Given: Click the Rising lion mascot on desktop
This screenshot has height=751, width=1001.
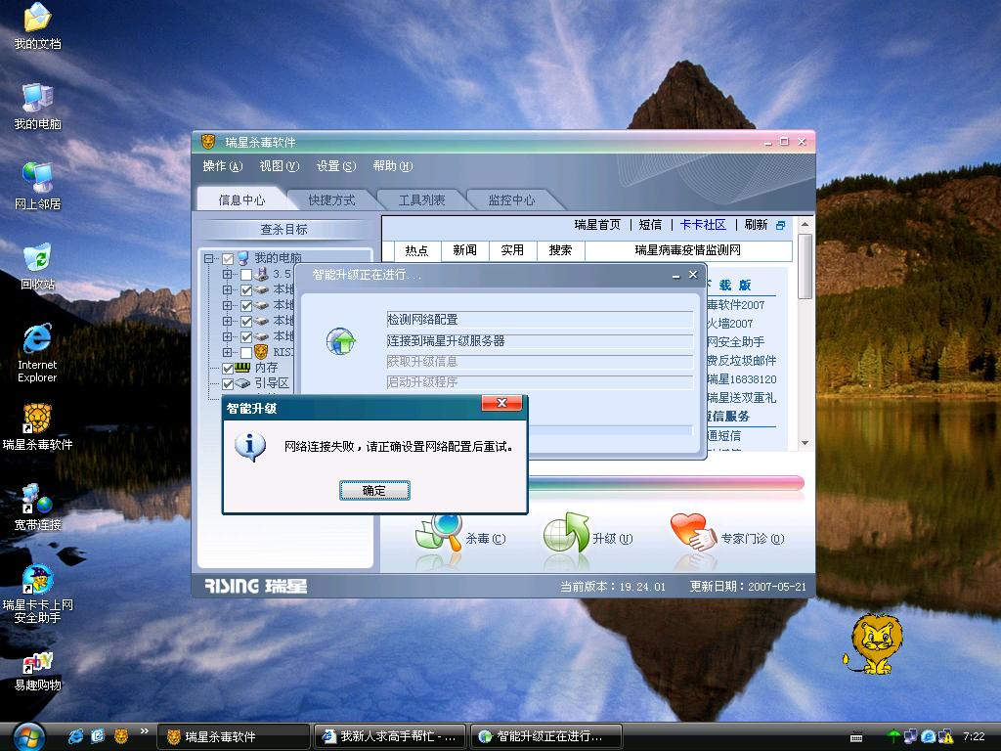Looking at the screenshot, I should [874, 644].
